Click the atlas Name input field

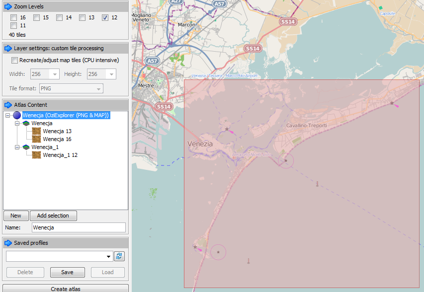(79, 227)
